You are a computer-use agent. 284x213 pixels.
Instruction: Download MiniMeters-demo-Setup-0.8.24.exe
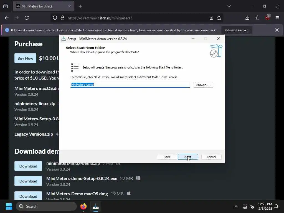tap(28, 181)
